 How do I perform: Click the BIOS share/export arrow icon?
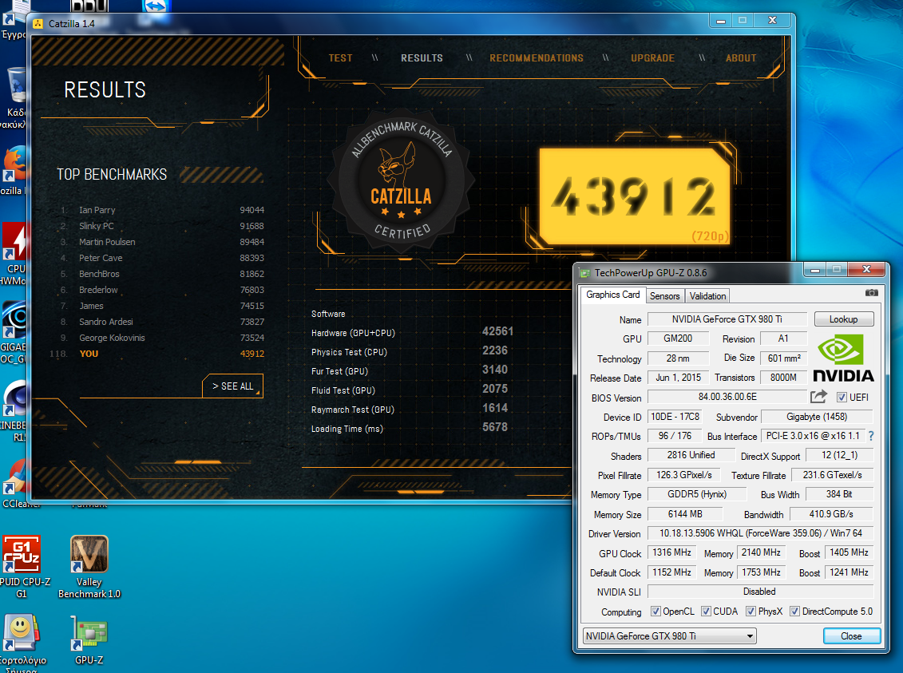click(818, 397)
